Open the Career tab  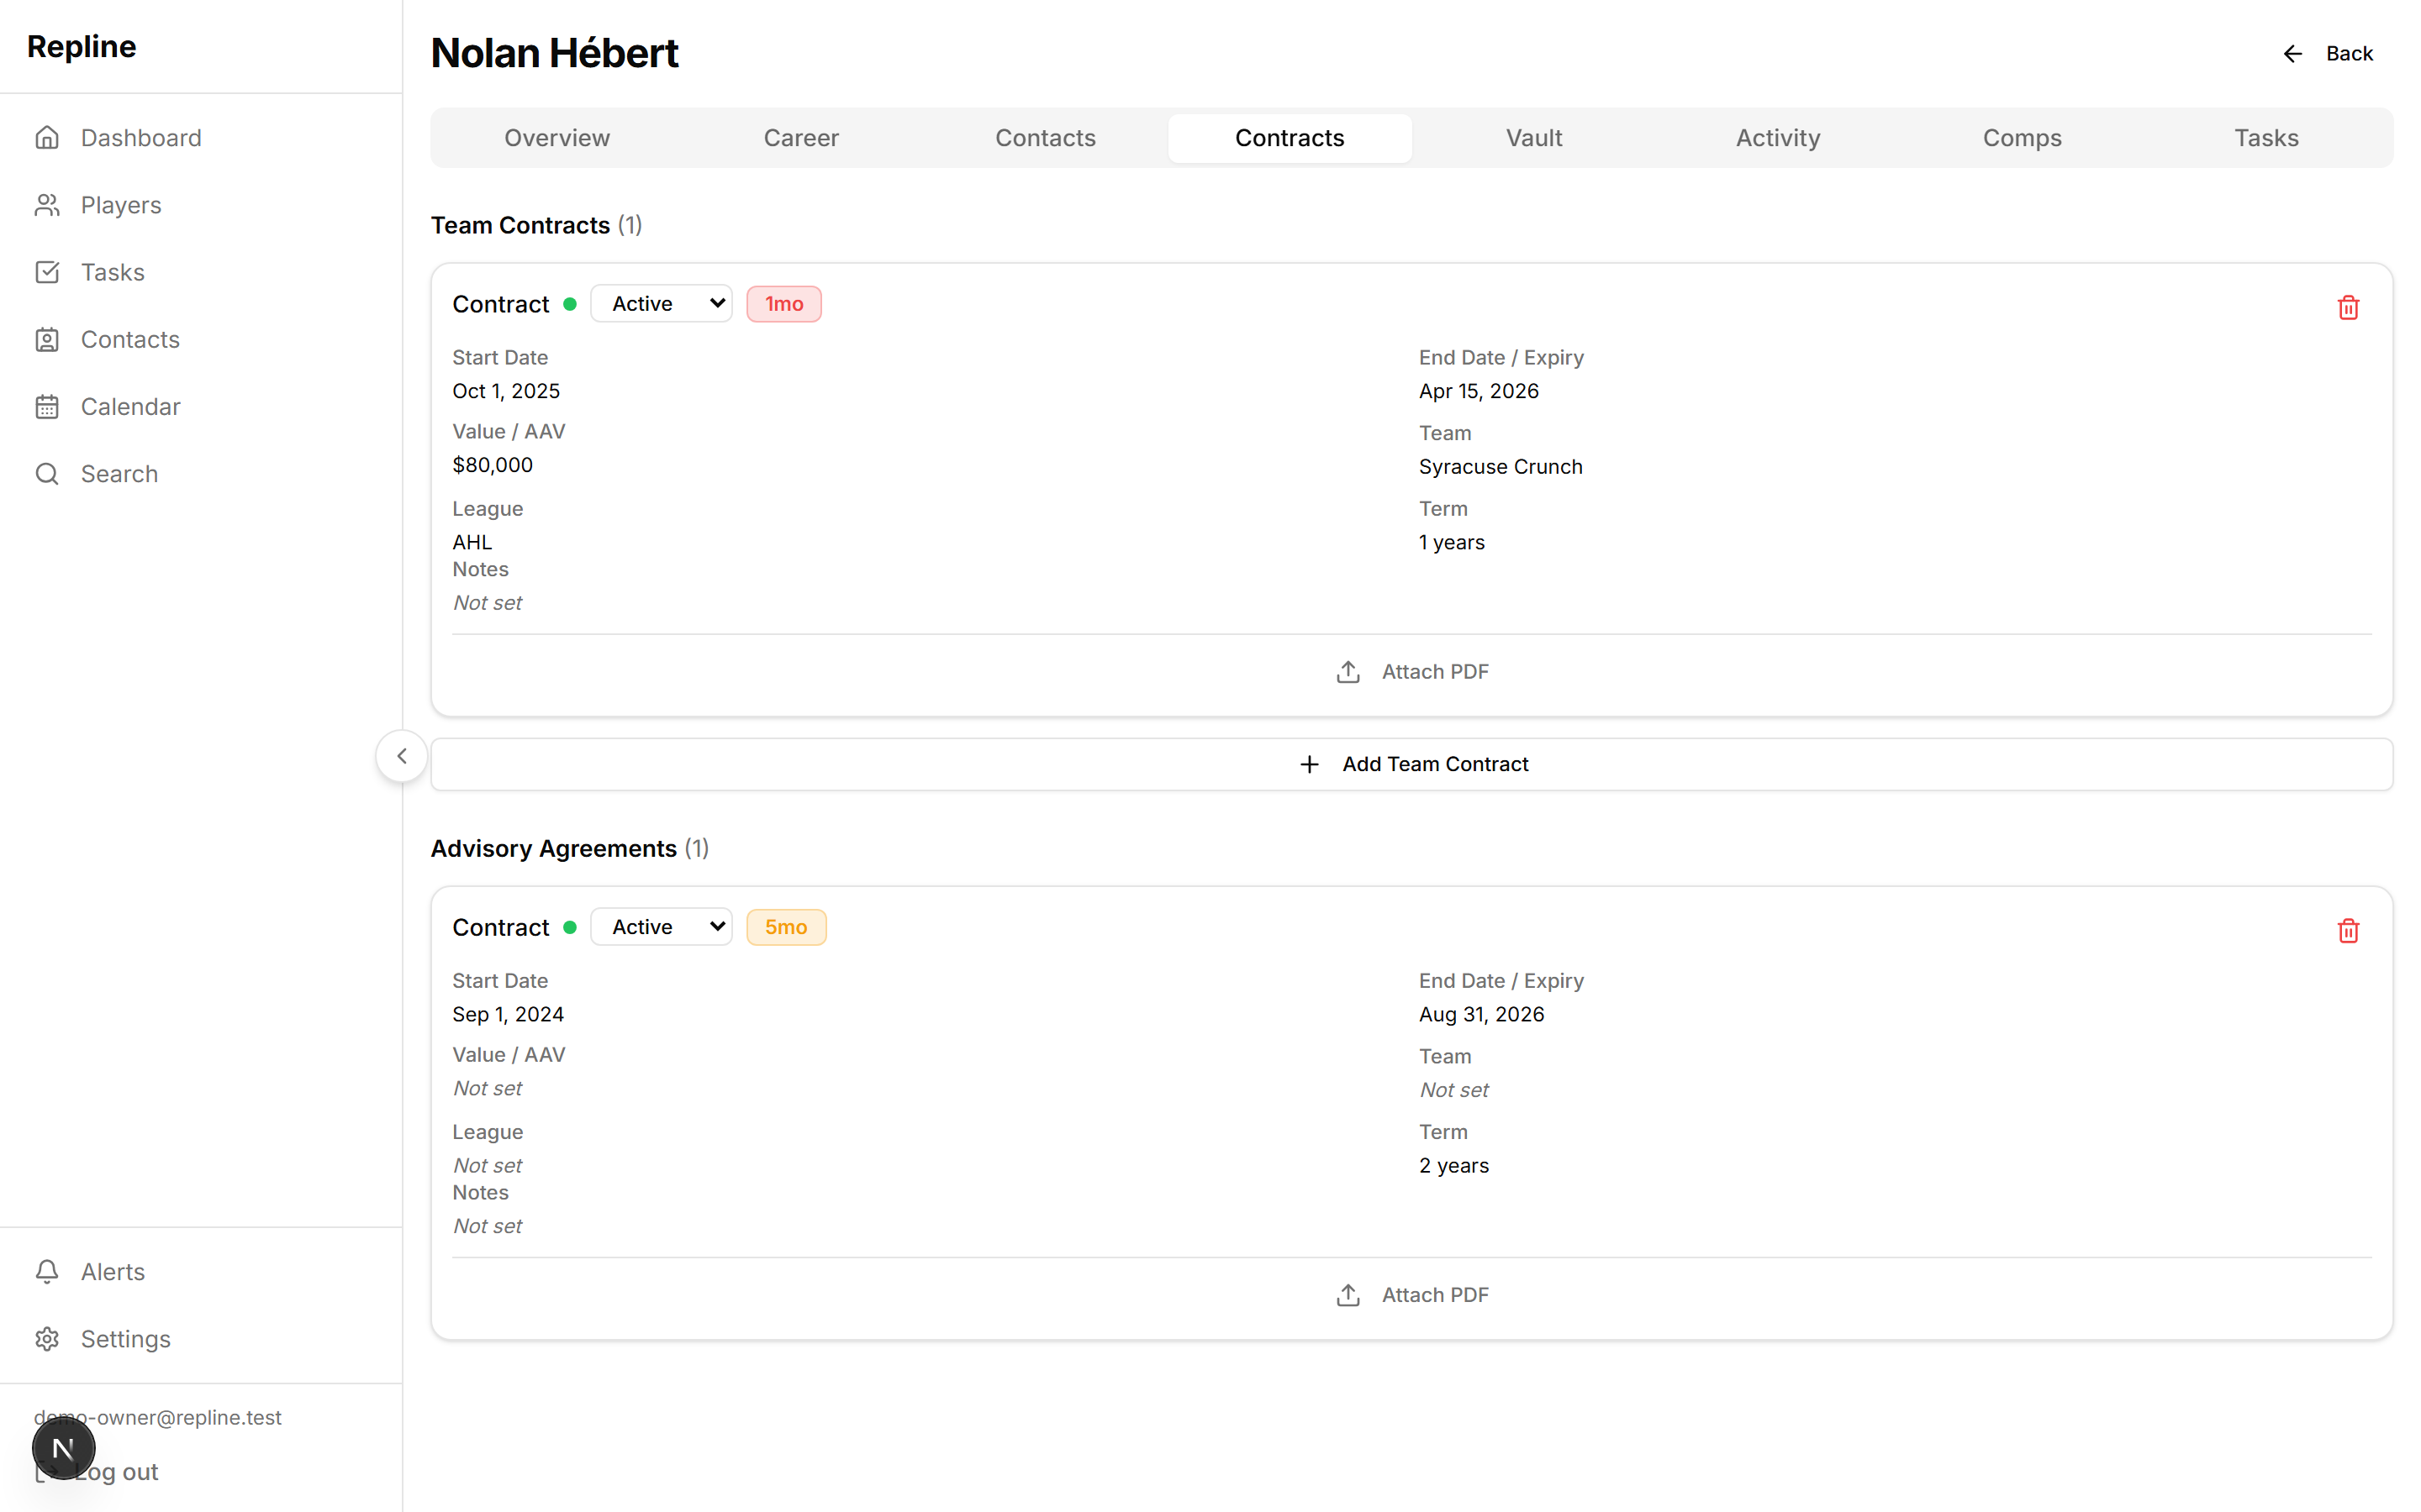(x=800, y=137)
